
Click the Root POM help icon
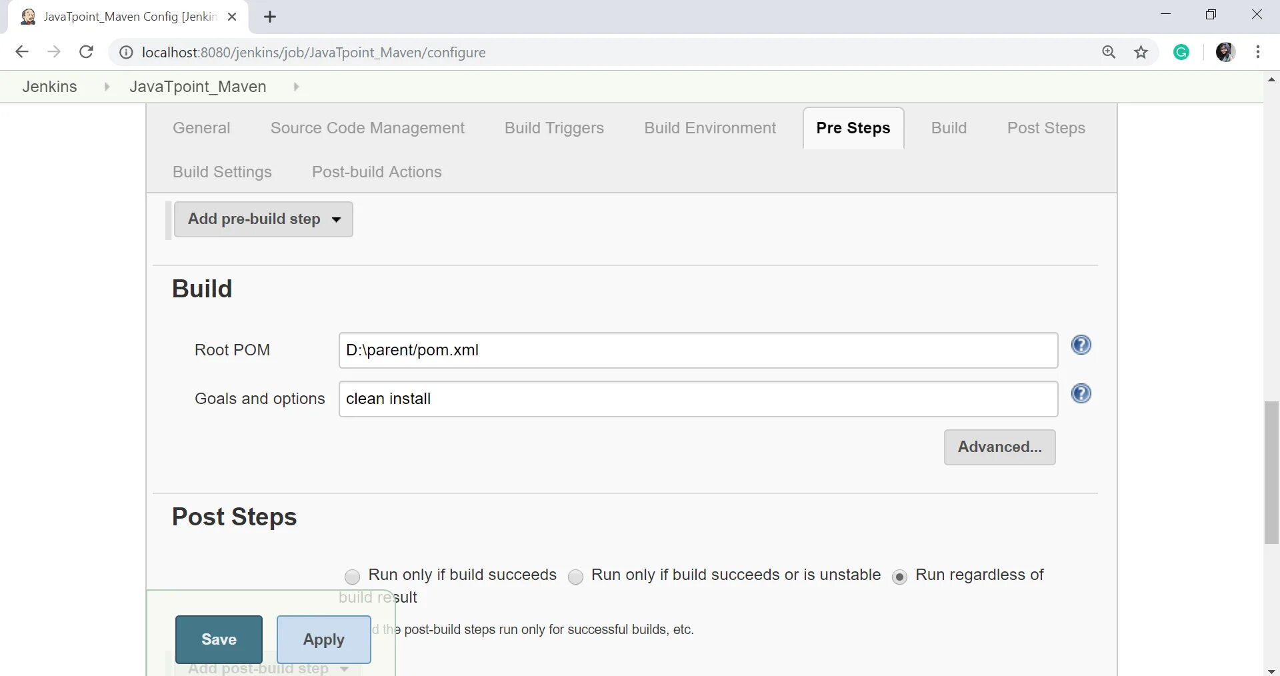[x=1081, y=345]
